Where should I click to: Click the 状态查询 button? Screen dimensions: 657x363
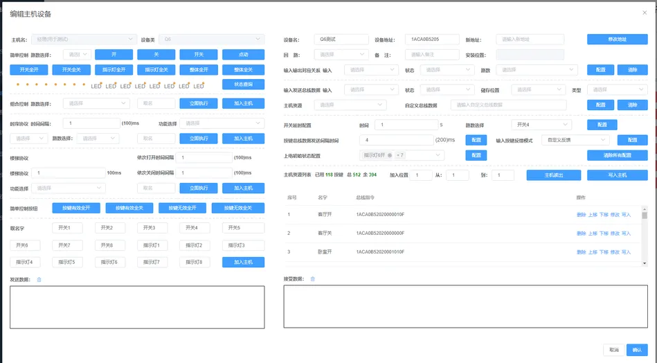click(244, 85)
